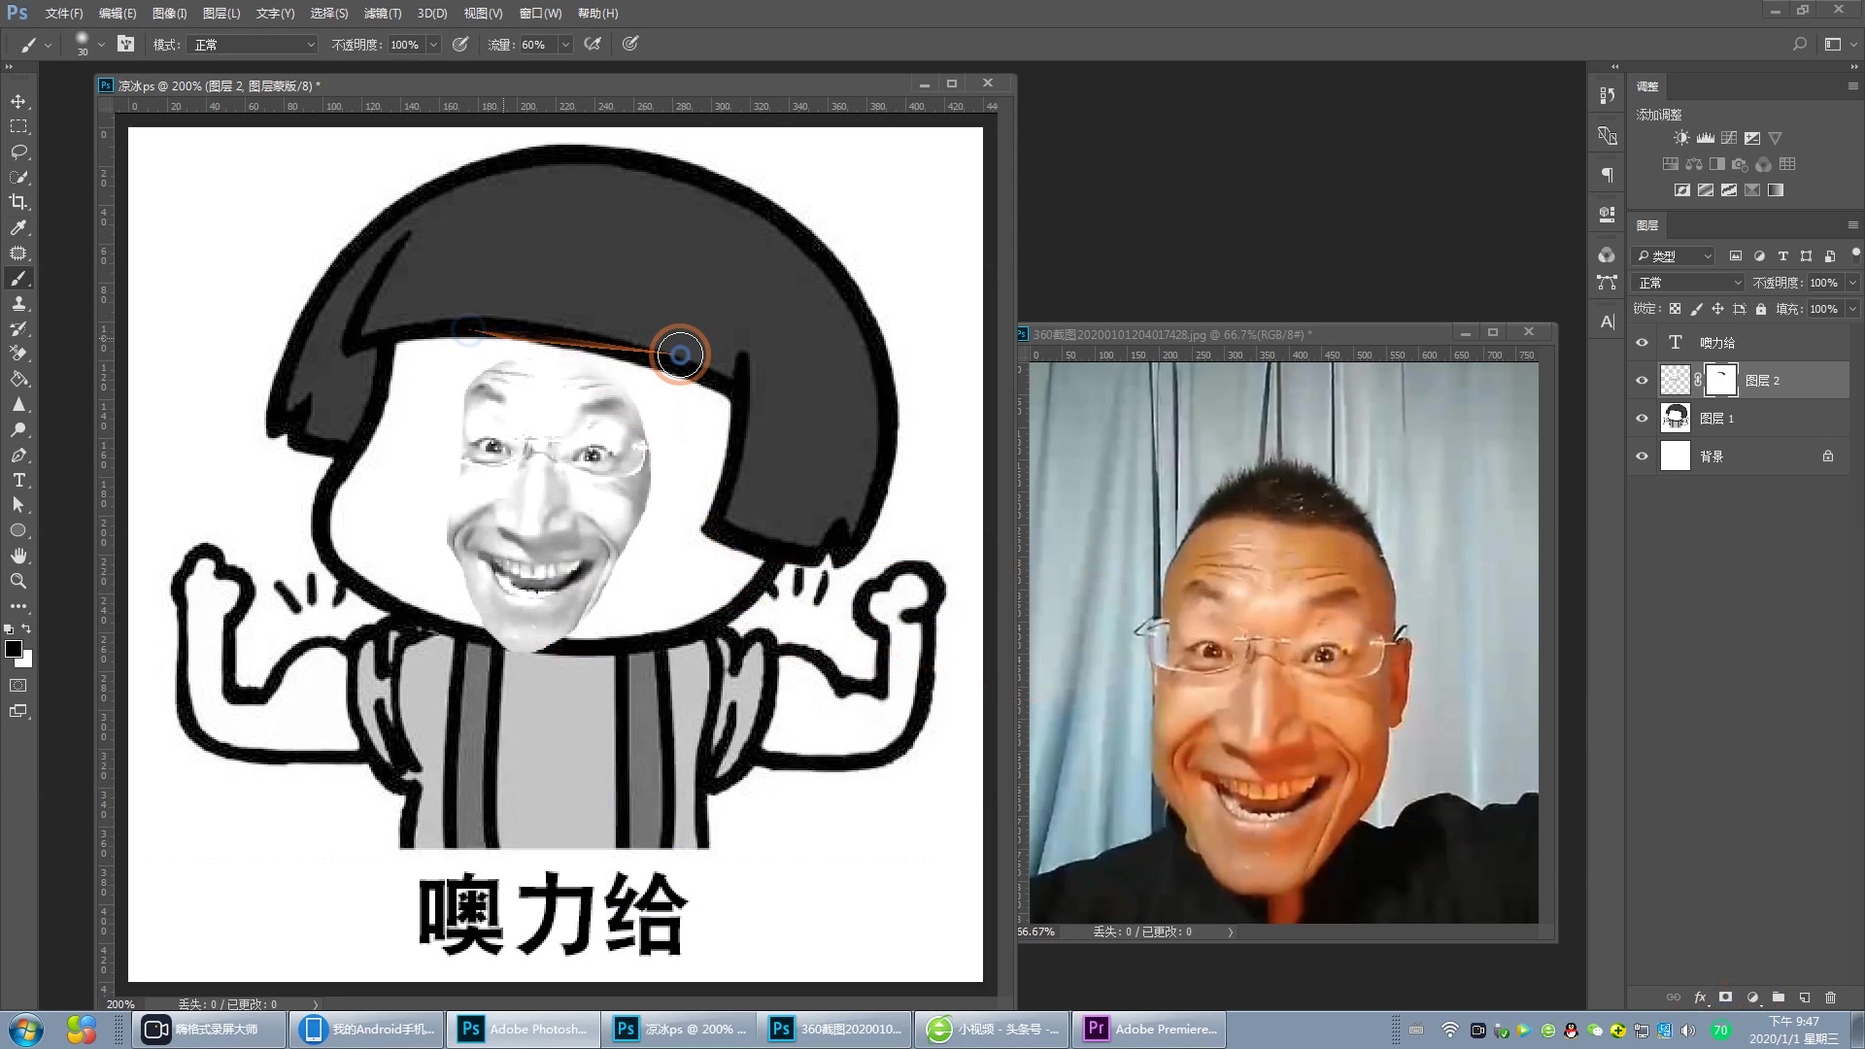The image size is (1865, 1049).
Task: Switch to the 调整 panel tab
Action: coord(1648,85)
